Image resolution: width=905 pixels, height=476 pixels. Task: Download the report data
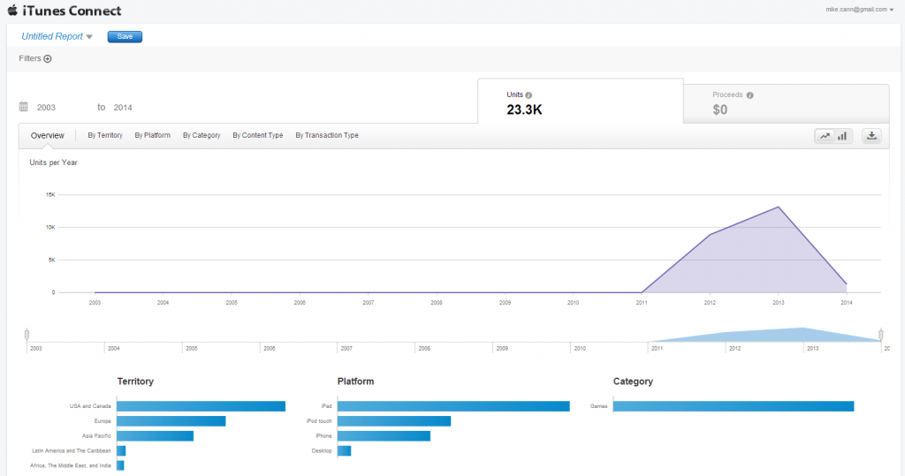tap(871, 136)
